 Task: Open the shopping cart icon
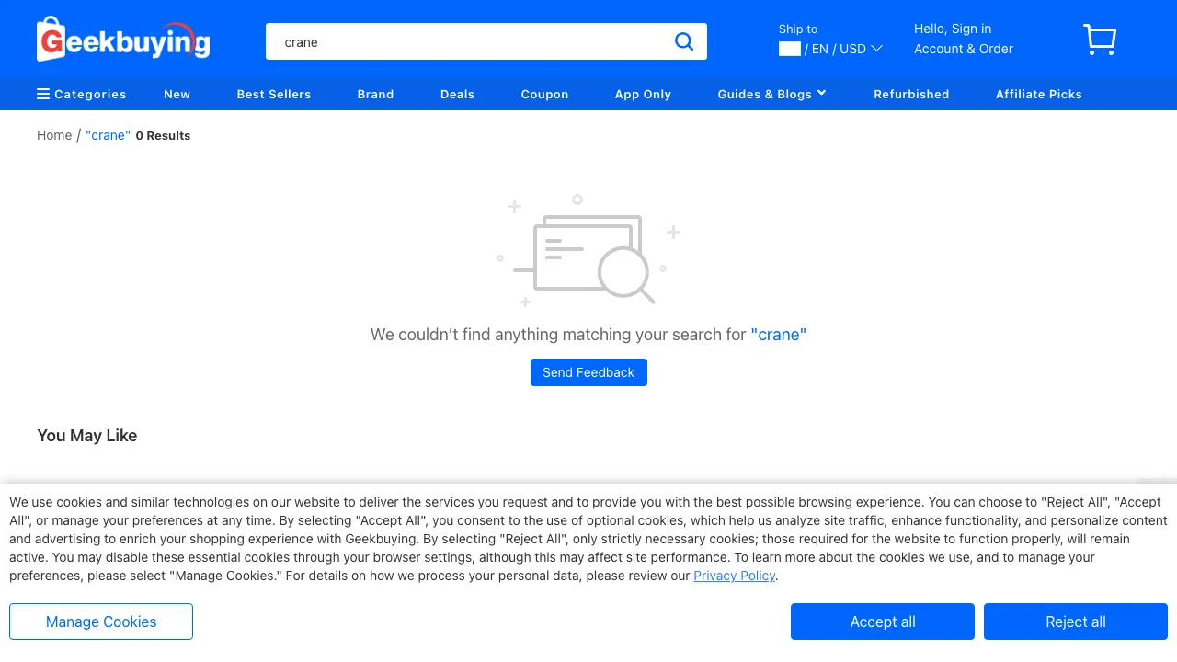coord(1100,40)
